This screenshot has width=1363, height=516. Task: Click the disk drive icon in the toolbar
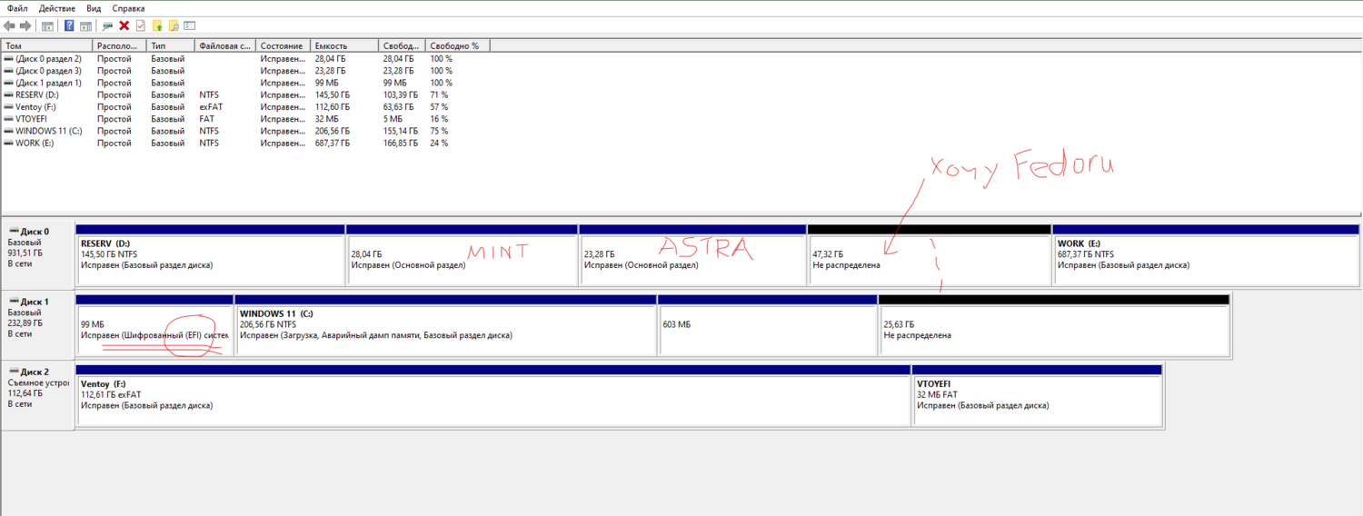click(x=108, y=25)
